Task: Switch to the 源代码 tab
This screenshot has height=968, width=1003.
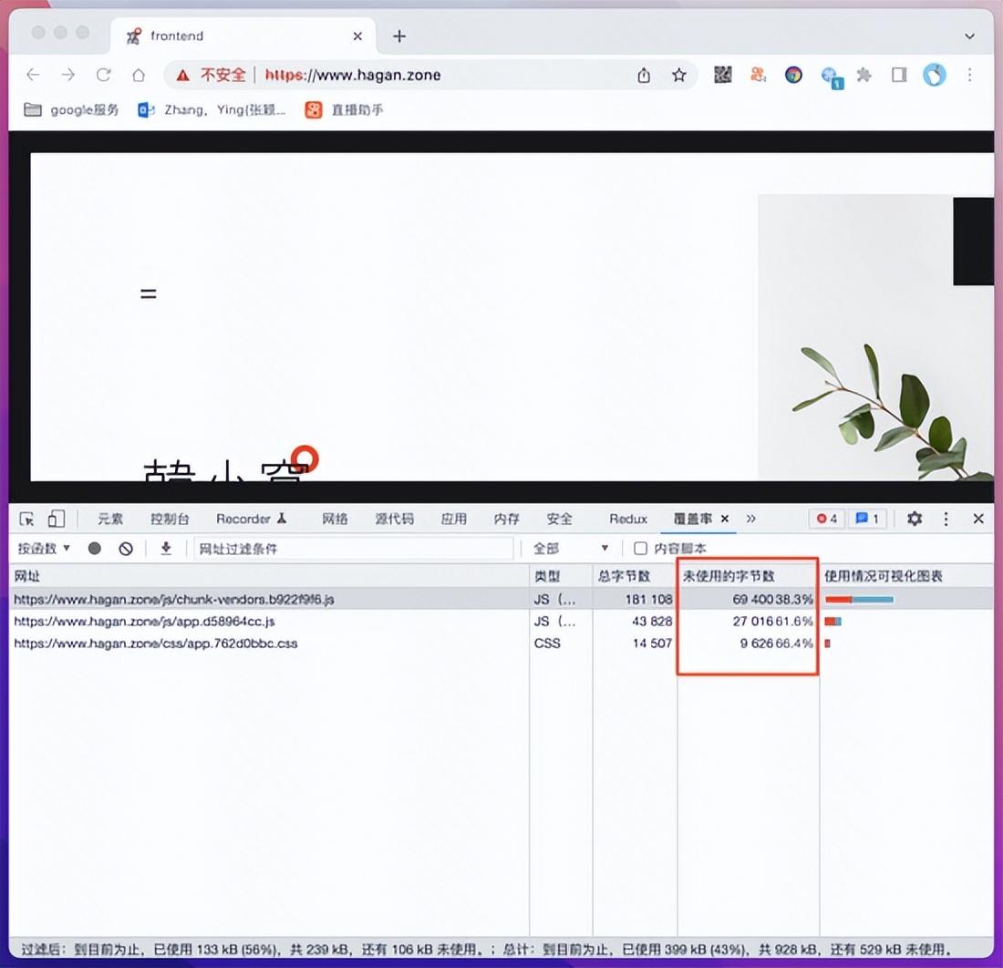Action: tap(394, 519)
